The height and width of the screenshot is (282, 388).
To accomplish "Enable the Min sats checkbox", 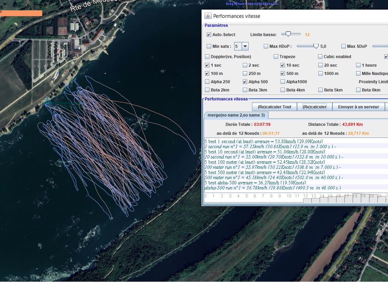I will pos(209,46).
